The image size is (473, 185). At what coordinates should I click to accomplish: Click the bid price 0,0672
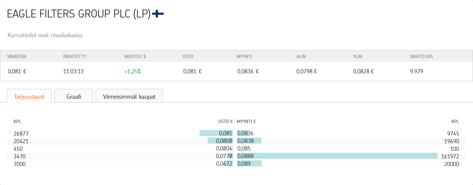pyautogui.click(x=224, y=164)
